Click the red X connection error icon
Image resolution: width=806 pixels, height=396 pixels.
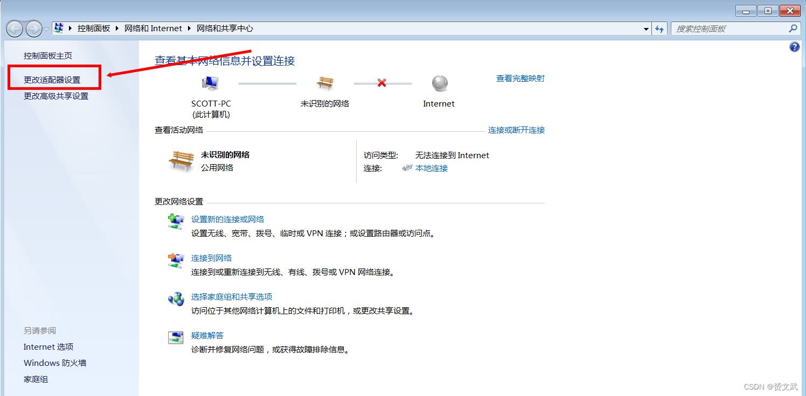pos(382,83)
